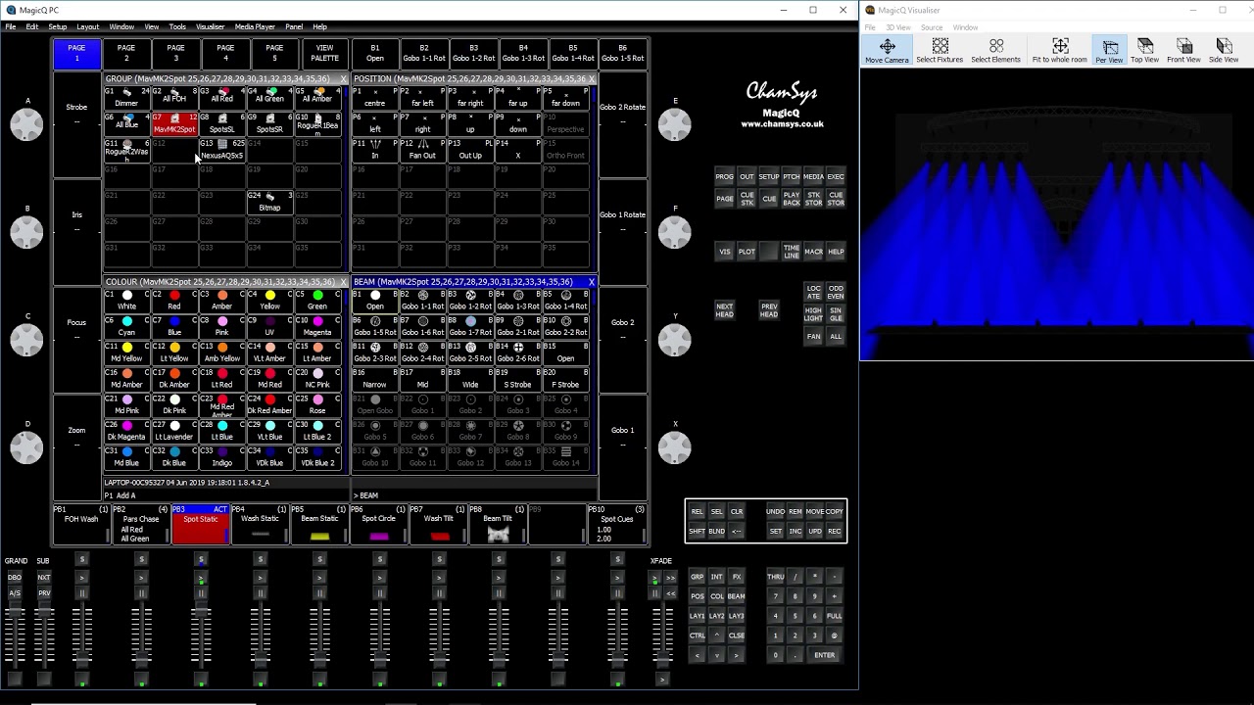Click the Zoom encoder label
The height and width of the screenshot is (705, 1254).
pos(76,430)
